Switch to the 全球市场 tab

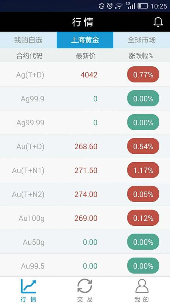coord(142,40)
